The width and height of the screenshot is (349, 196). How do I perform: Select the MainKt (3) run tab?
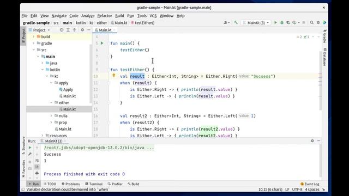pos(53,141)
